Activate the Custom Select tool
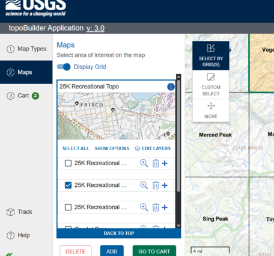The width and height of the screenshot is (274, 256). 211,85
